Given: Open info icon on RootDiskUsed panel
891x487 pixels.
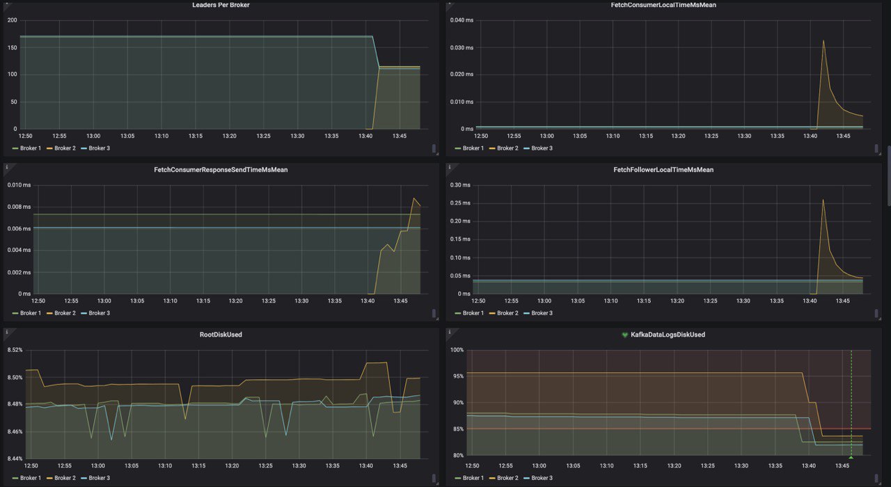Looking at the screenshot, I should (6, 332).
